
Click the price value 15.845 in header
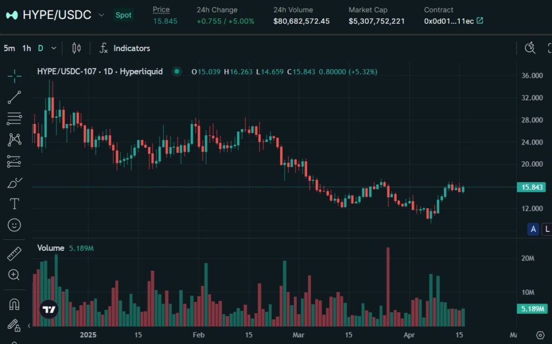tap(165, 21)
